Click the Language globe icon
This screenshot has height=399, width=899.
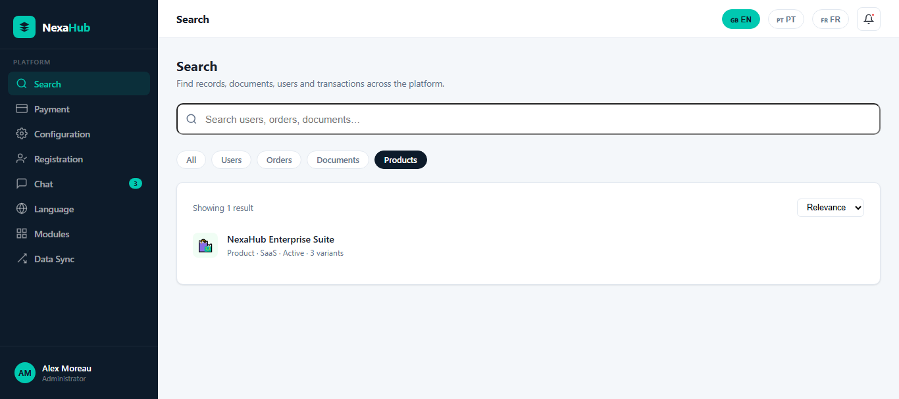(x=22, y=209)
